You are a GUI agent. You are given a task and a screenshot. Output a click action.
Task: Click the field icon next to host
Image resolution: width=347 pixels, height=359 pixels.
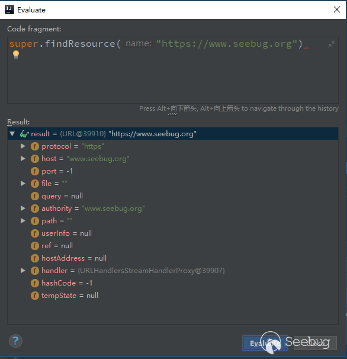point(35,159)
